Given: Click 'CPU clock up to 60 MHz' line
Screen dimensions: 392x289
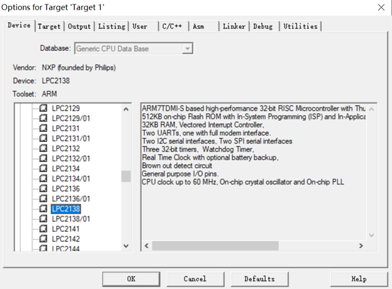Looking at the screenshot, I should (x=243, y=182).
